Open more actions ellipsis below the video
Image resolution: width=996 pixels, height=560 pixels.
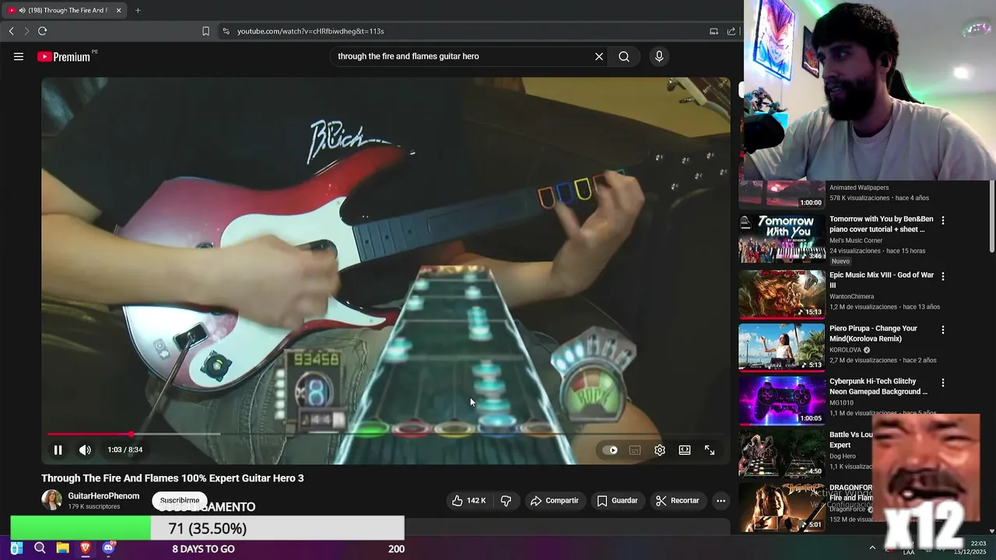(721, 501)
